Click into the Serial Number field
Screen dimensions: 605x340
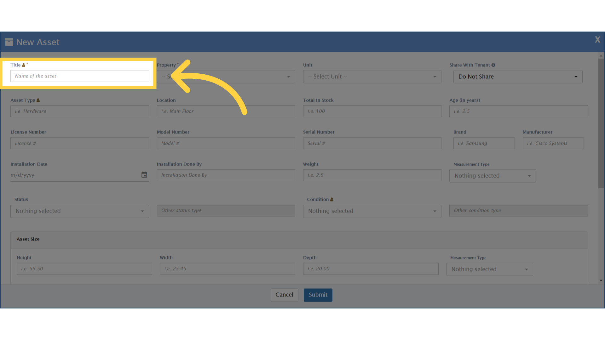pos(372,143)
